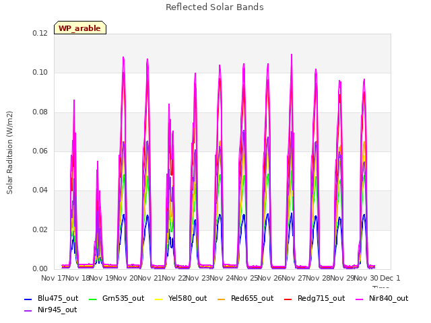Click the yellow Yel580_out legend swatch
The height and width of the screenshot is (323, 431).
coord(159,299)
